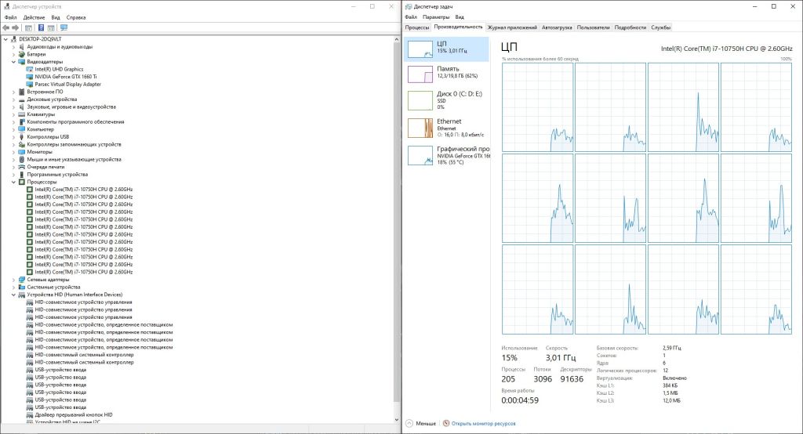Collapse the Устройства HID category

14,295
